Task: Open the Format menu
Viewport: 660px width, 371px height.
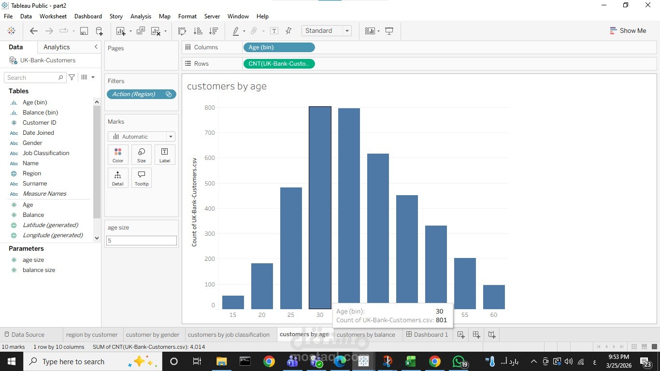Action: coord(187,16)
